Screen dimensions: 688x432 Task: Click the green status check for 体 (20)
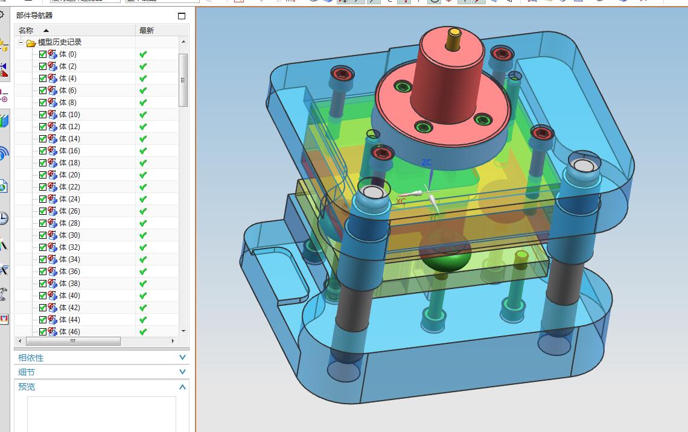click(143, 175)
